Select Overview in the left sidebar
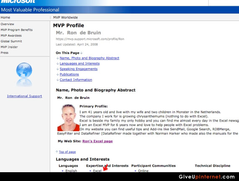Viewport: 239px width, 181px height. pos(7,24)
